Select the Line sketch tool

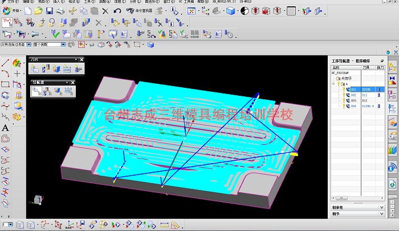[x=5, y=63]
